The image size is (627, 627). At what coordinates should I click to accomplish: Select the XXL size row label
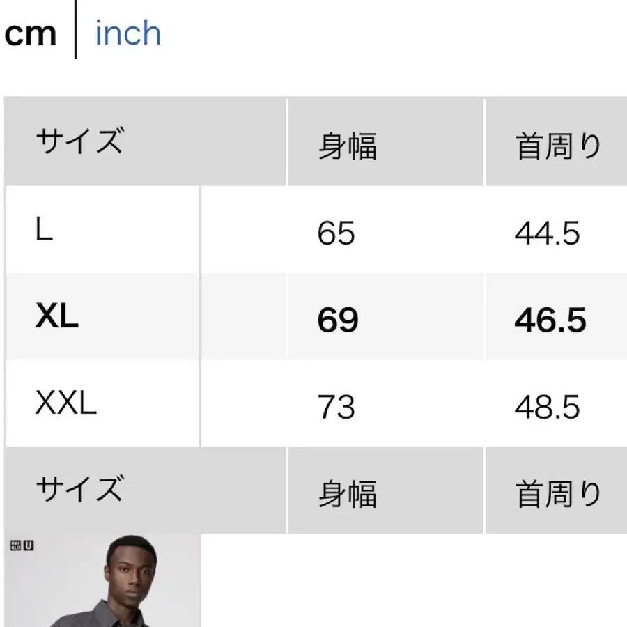click(x=66, y=404)
